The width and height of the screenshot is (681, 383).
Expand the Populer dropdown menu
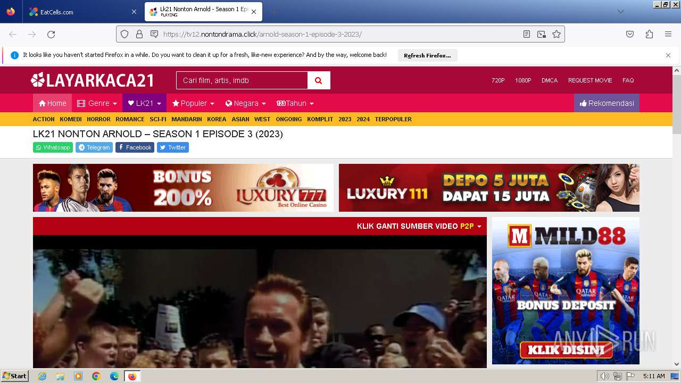coord(193,103)
